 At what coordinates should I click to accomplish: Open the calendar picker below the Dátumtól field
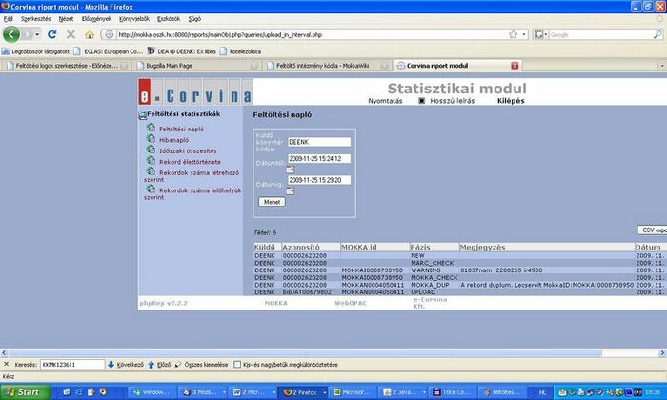(291, 170)
